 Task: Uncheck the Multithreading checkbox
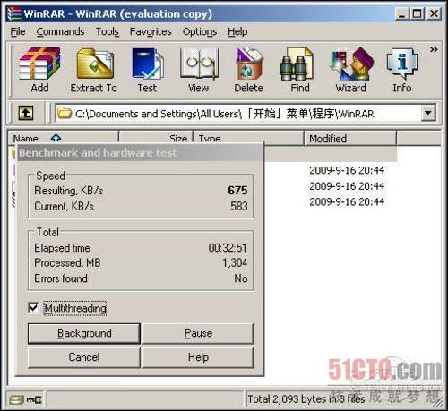33,308
